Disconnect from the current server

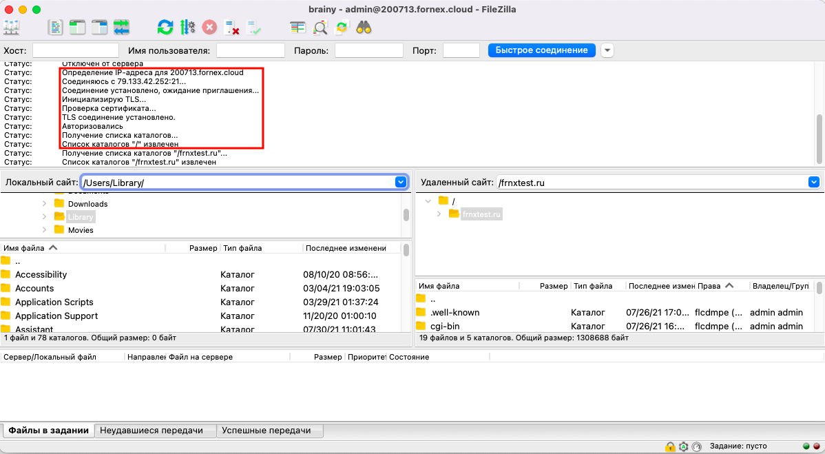point(231,28)
